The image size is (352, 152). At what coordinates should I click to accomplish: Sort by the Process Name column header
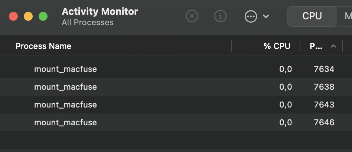point(43,46)
